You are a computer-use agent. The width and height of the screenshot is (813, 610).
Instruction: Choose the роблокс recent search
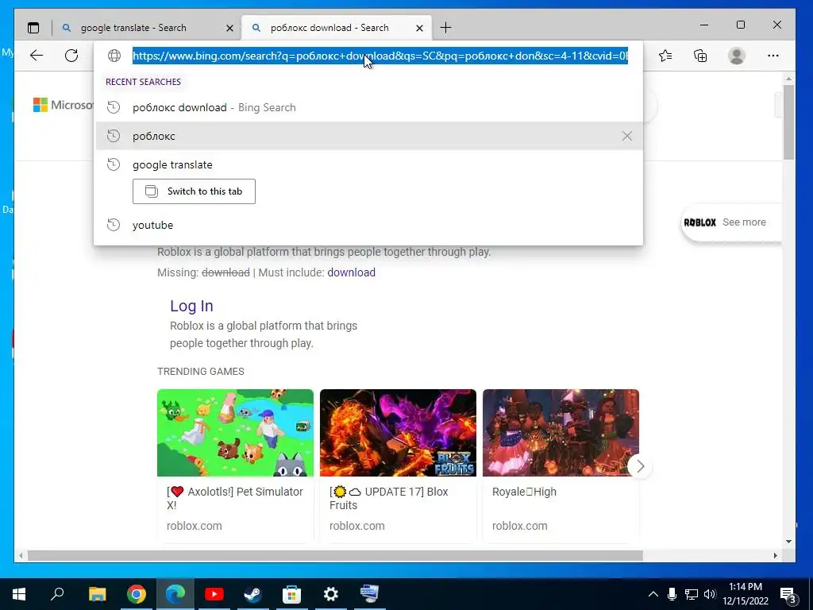[x=369, y=136]
